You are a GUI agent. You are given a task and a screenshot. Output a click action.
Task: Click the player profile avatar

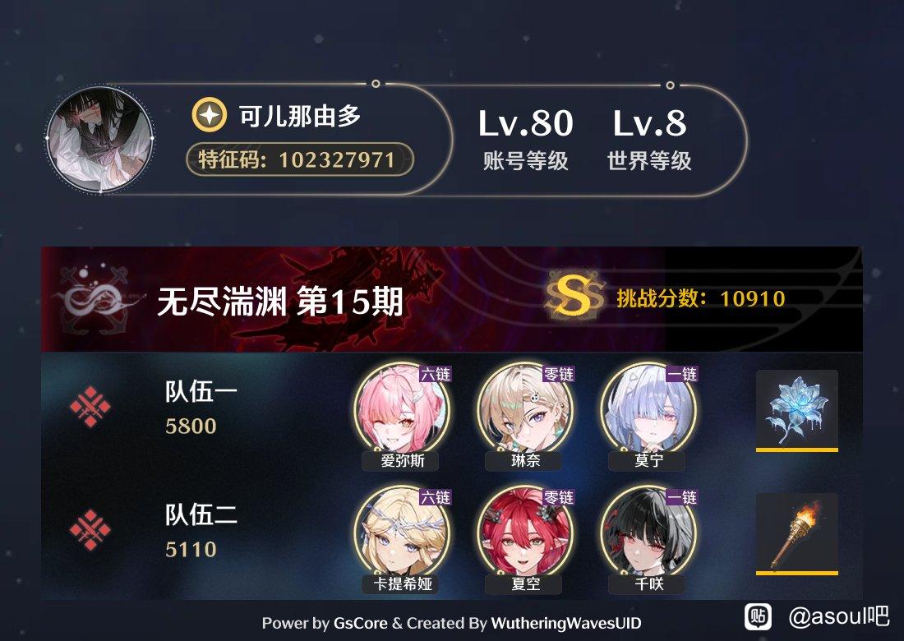point(99,138)
